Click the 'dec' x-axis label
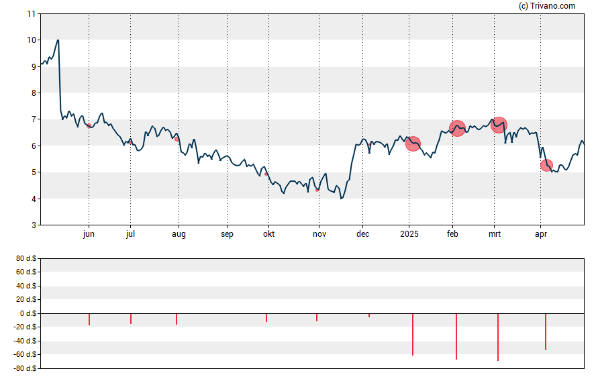 pyautogui.click(x=362, y=234)
